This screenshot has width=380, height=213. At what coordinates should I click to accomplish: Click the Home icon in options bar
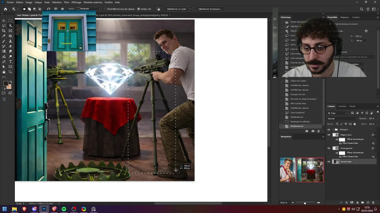tap(5, 9)
